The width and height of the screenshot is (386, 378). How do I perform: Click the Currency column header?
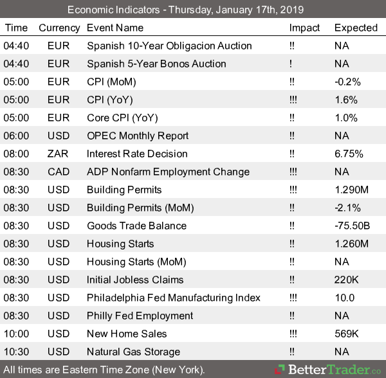point(59,28)
